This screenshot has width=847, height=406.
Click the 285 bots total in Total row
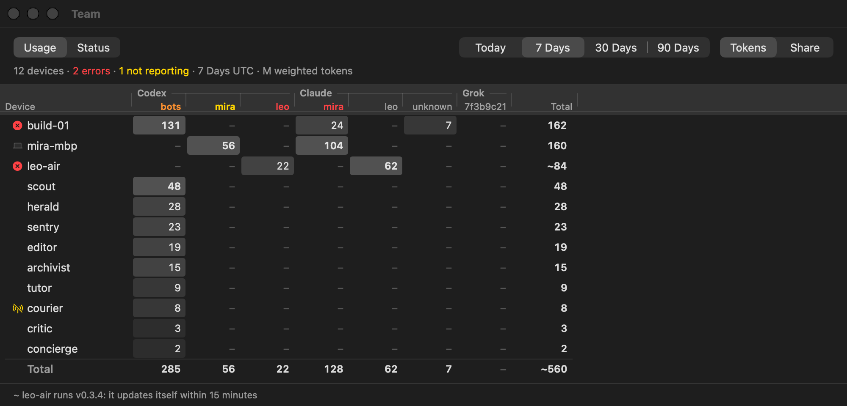[171, 369]
